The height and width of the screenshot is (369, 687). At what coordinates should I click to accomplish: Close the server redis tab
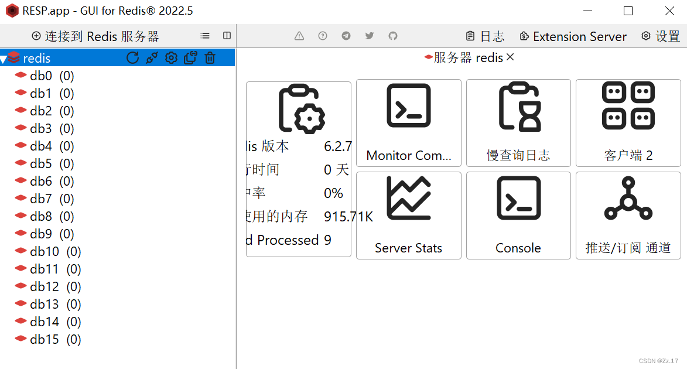510,57
